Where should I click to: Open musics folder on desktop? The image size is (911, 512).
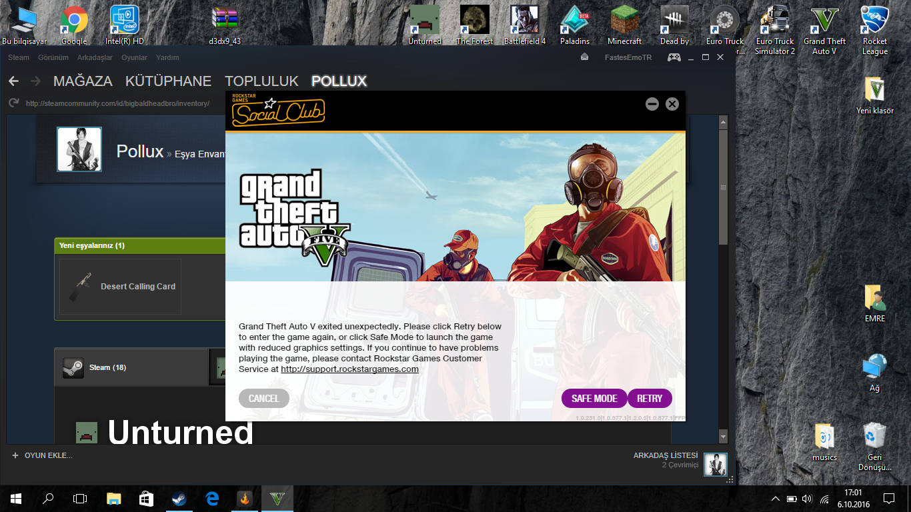824,441
